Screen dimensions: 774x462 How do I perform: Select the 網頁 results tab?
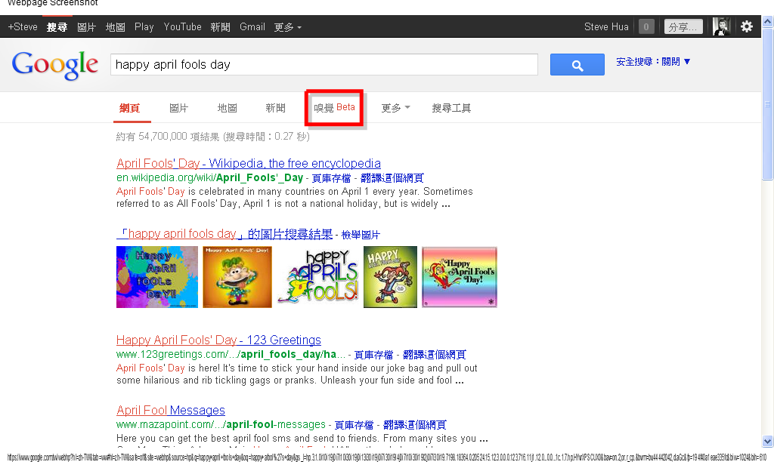click(130, 108)
